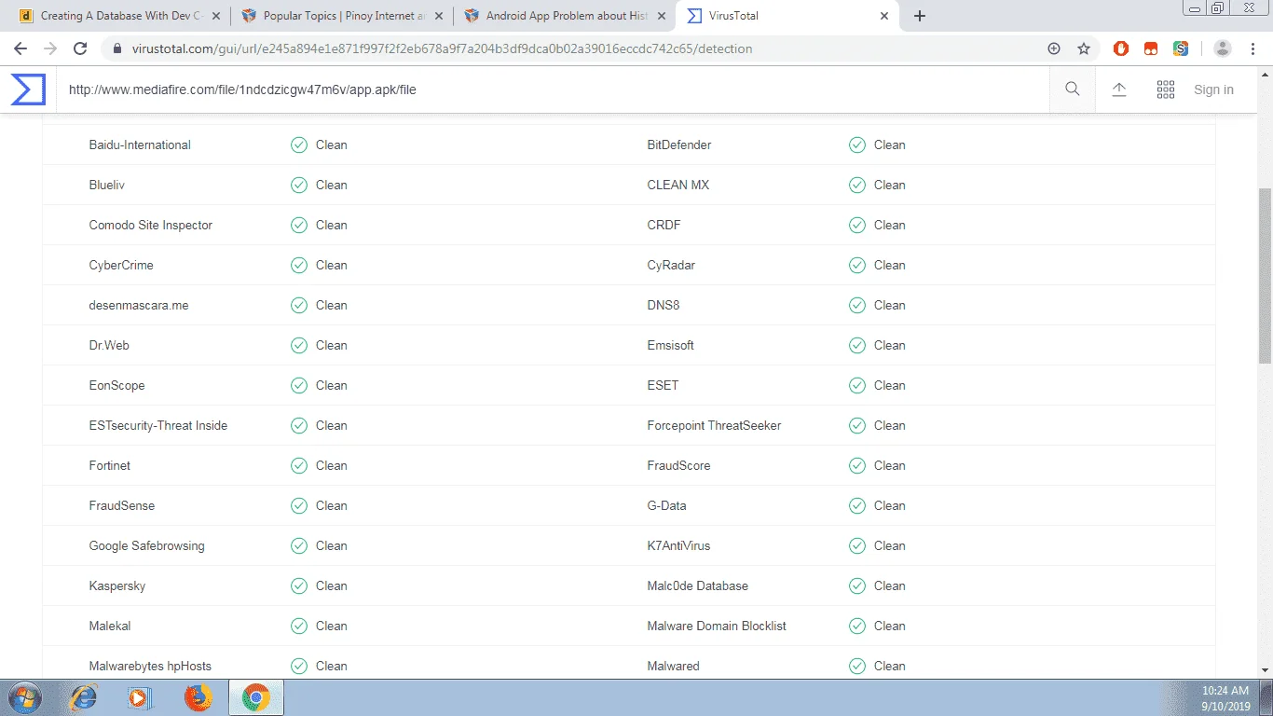Click the red extension icon in toolbar
Image resolution: width=1273 pixels, height=716 pixels.
[x=1151, y=48]
